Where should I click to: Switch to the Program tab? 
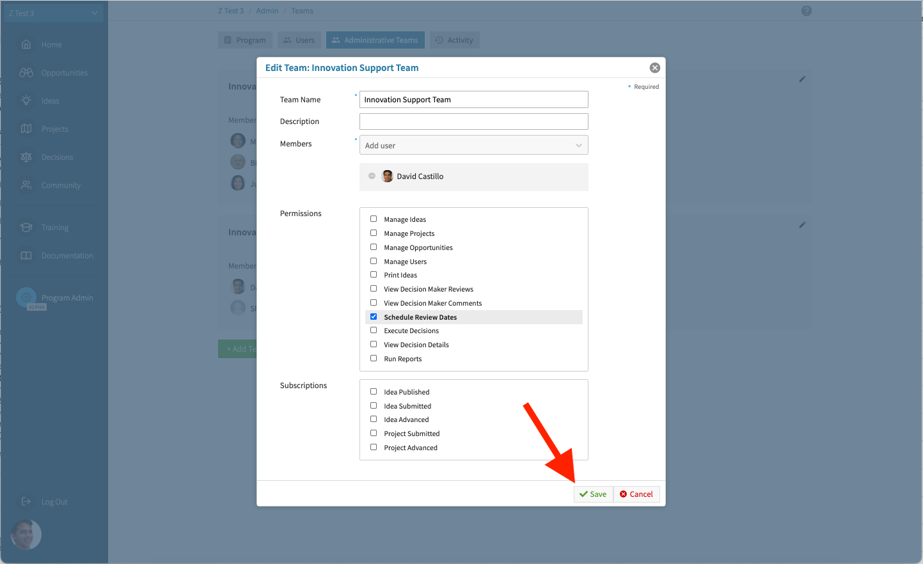[246, 40]
